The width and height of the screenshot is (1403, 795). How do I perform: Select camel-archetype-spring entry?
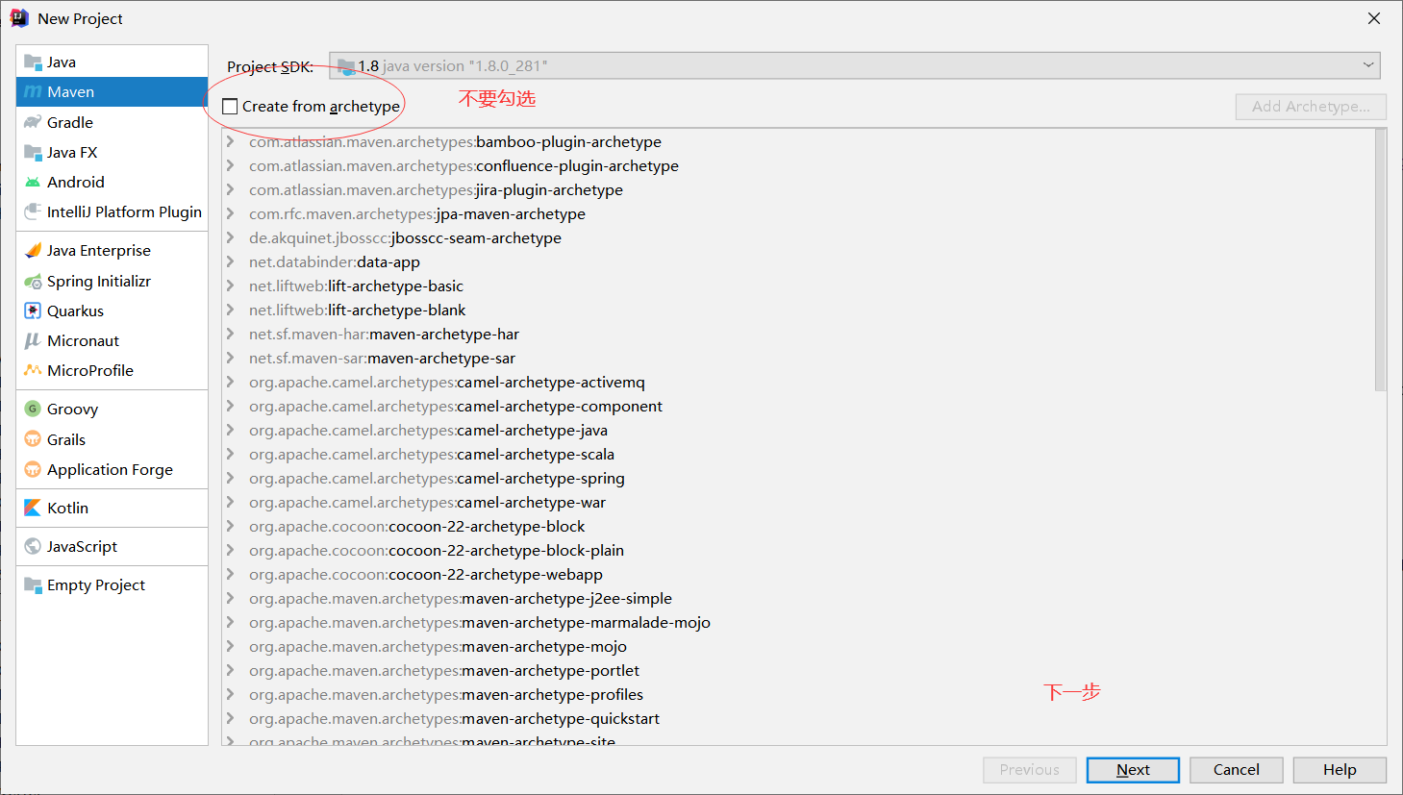click(x=437, y=478)
